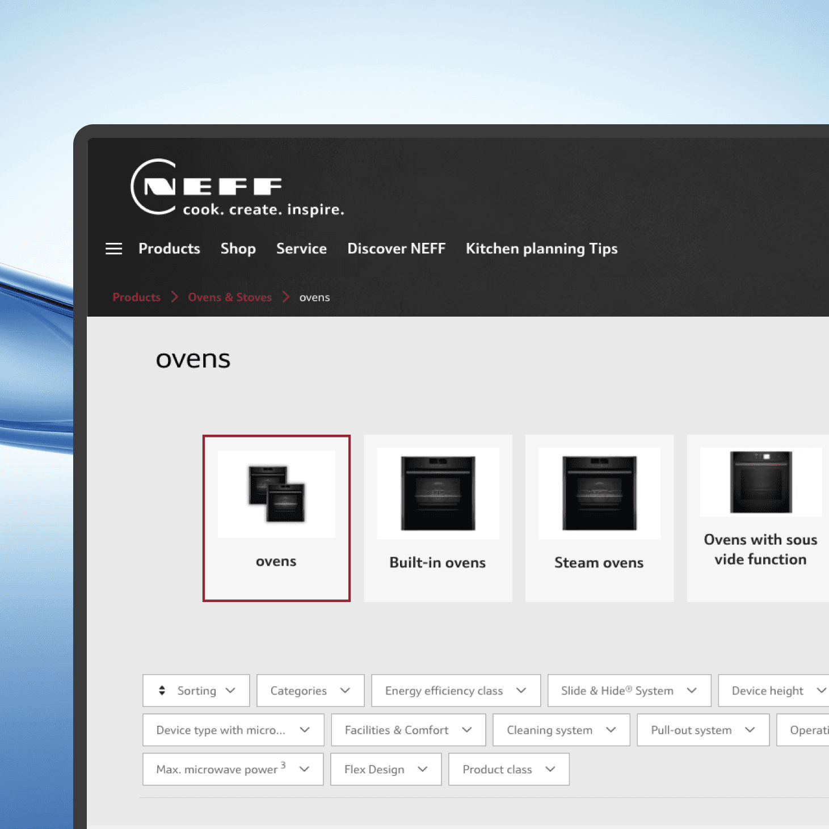Click the Steam ovens product image
Screen dimensions: 829x829
[599, 492]
